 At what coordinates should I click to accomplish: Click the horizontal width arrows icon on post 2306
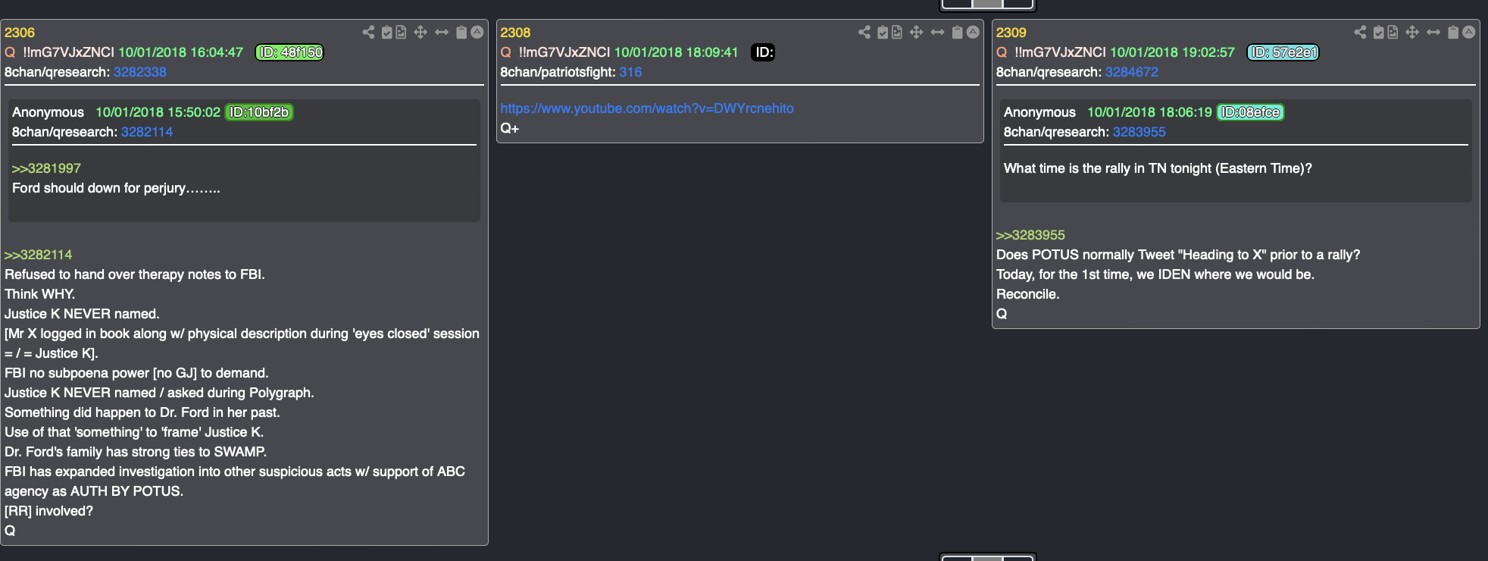click(x=442, y=32)
